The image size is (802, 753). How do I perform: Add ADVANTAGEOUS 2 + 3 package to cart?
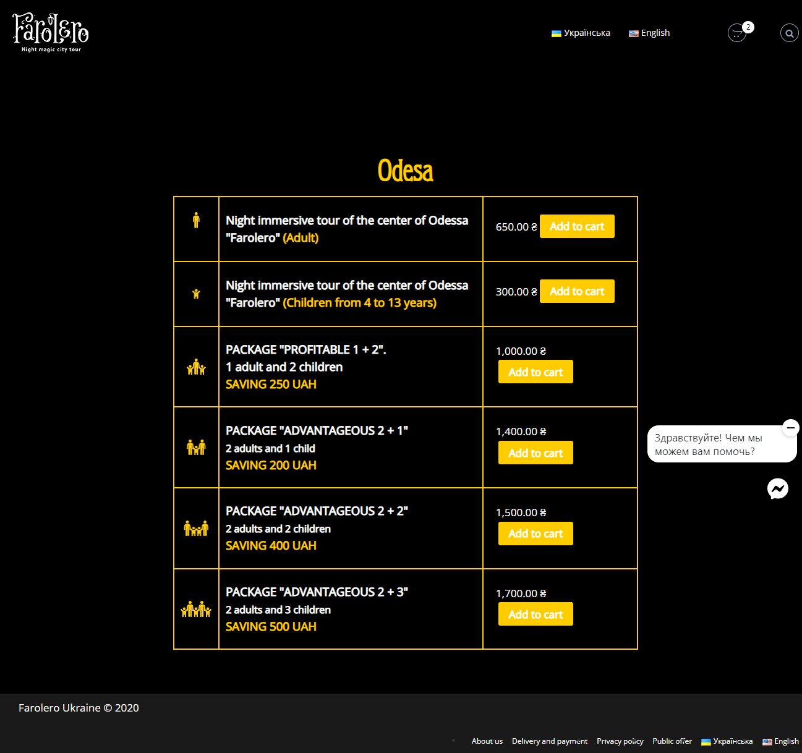[x=535, y=615]
